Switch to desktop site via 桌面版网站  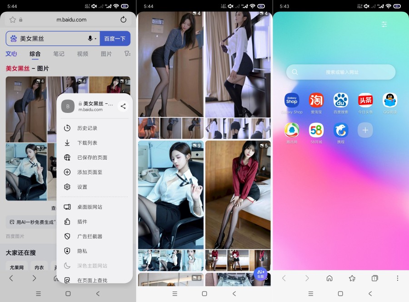click(90, 207)
